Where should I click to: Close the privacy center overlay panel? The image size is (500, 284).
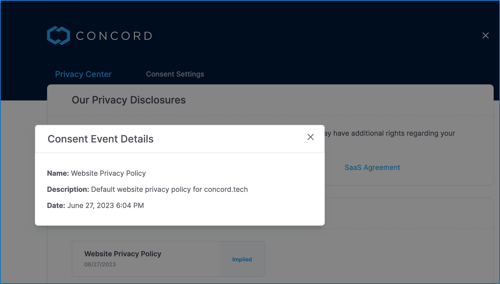pos(485,35)
